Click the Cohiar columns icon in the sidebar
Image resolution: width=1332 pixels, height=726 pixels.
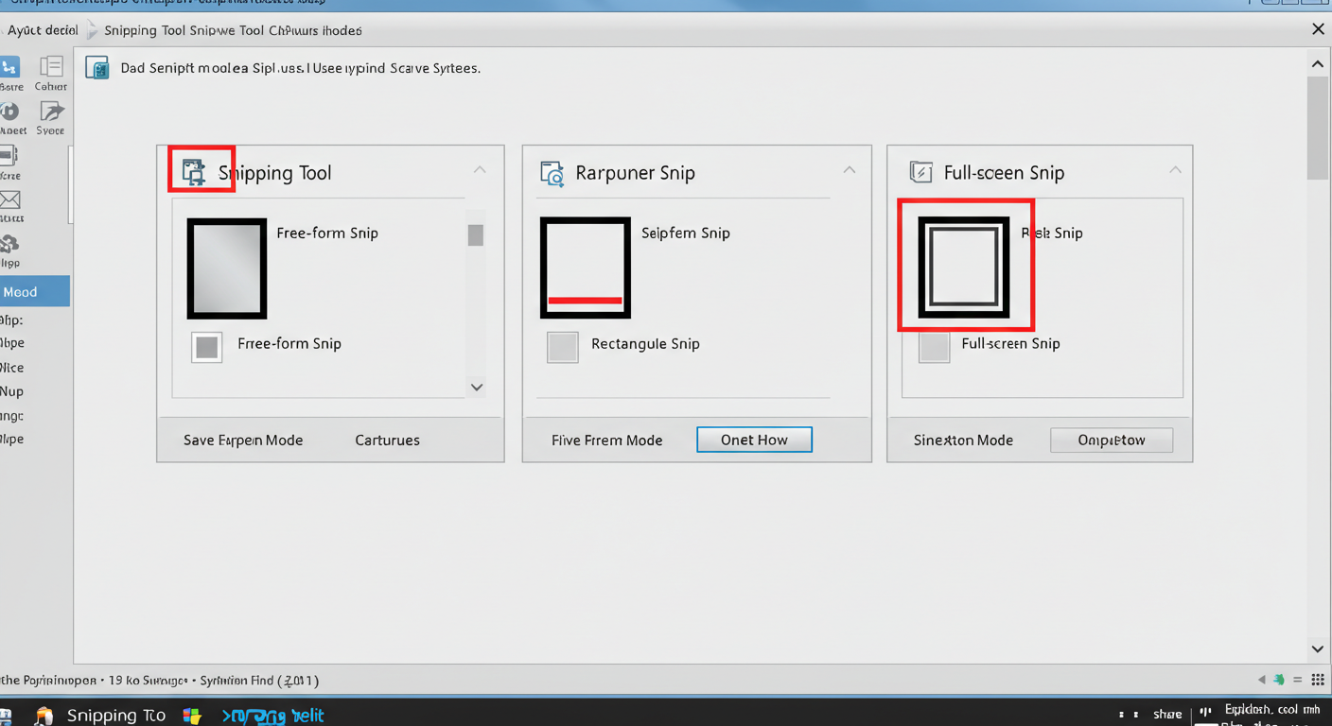pos(51,66)
